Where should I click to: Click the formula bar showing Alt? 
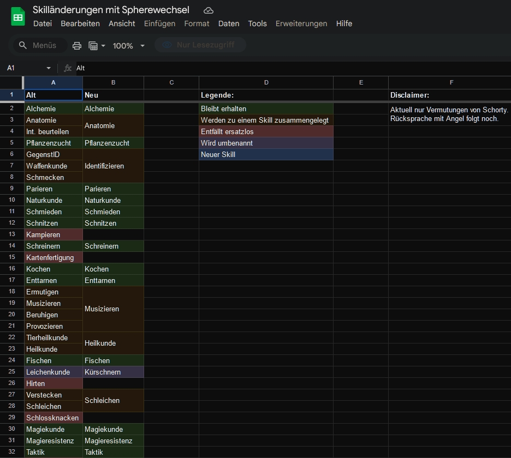273,68
